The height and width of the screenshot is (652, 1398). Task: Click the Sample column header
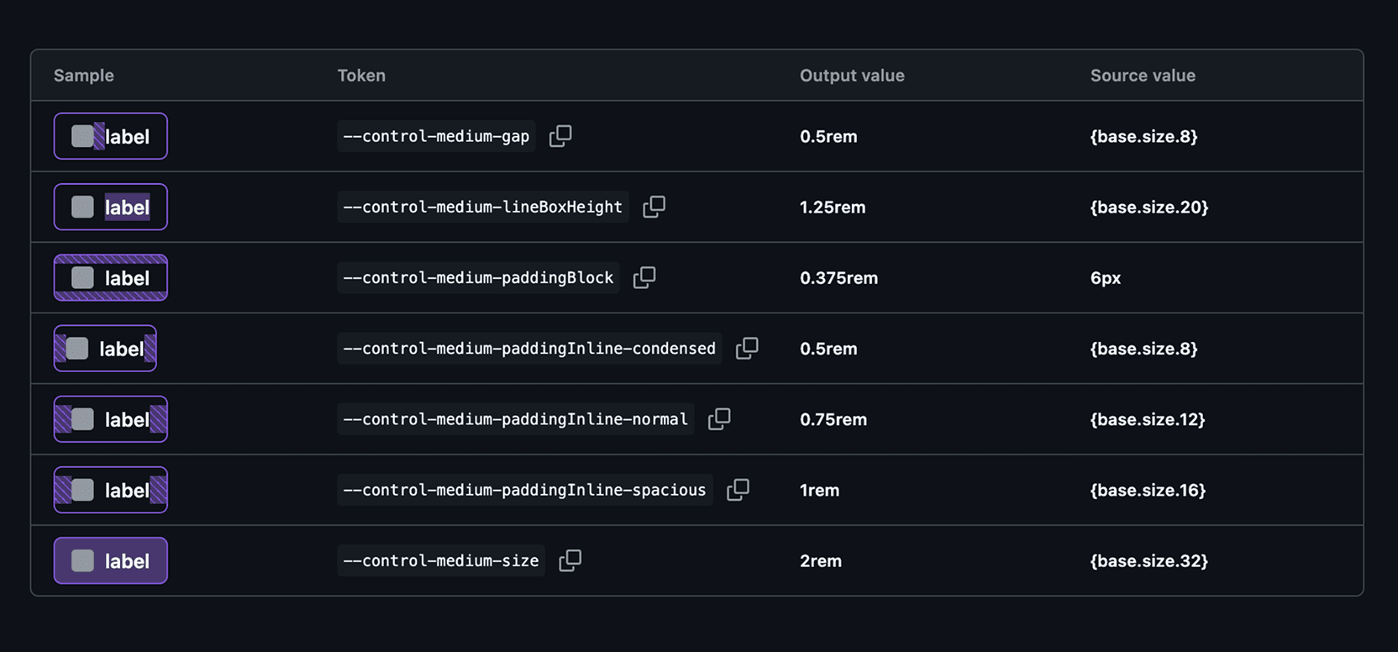84,76
